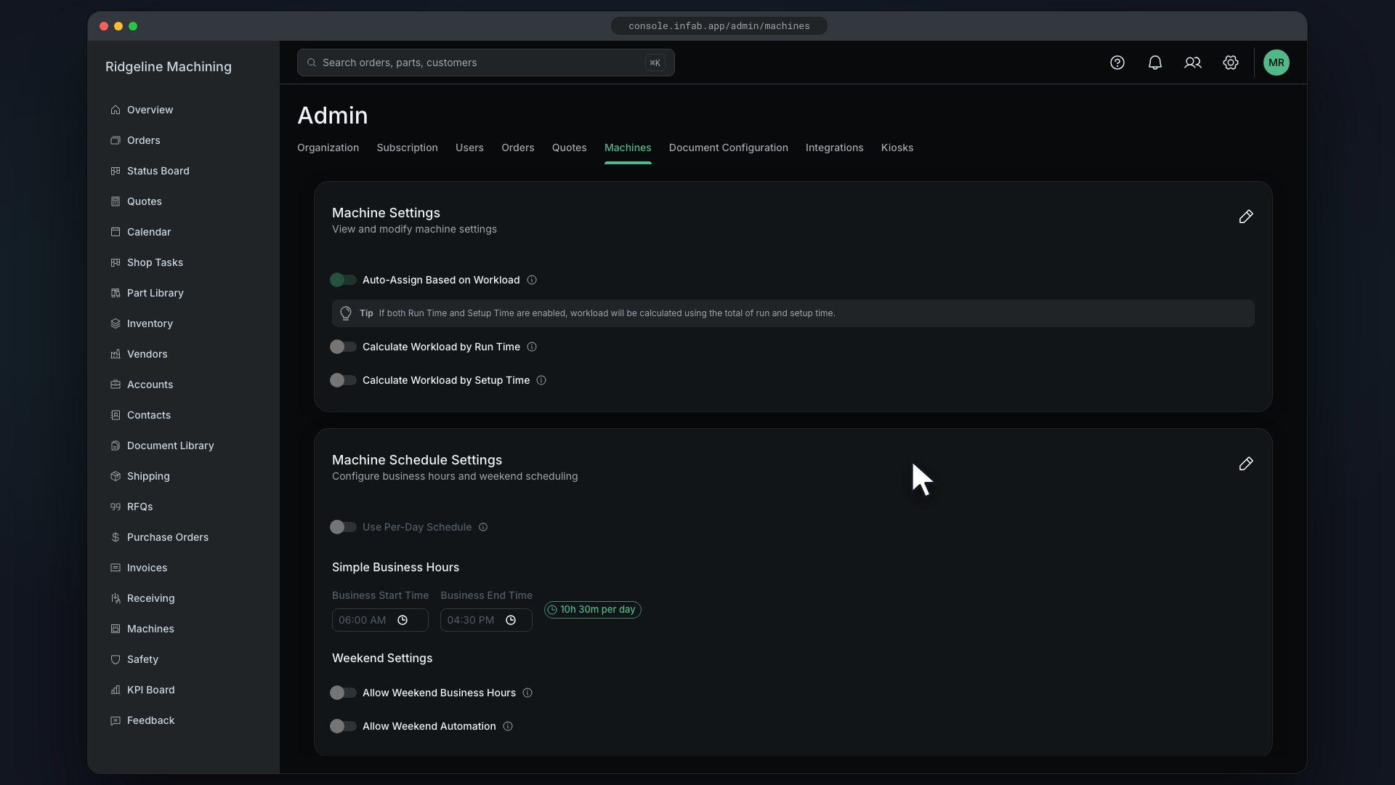
Task: Edit Machine Settings with pencil icon
Action: 1246,217
